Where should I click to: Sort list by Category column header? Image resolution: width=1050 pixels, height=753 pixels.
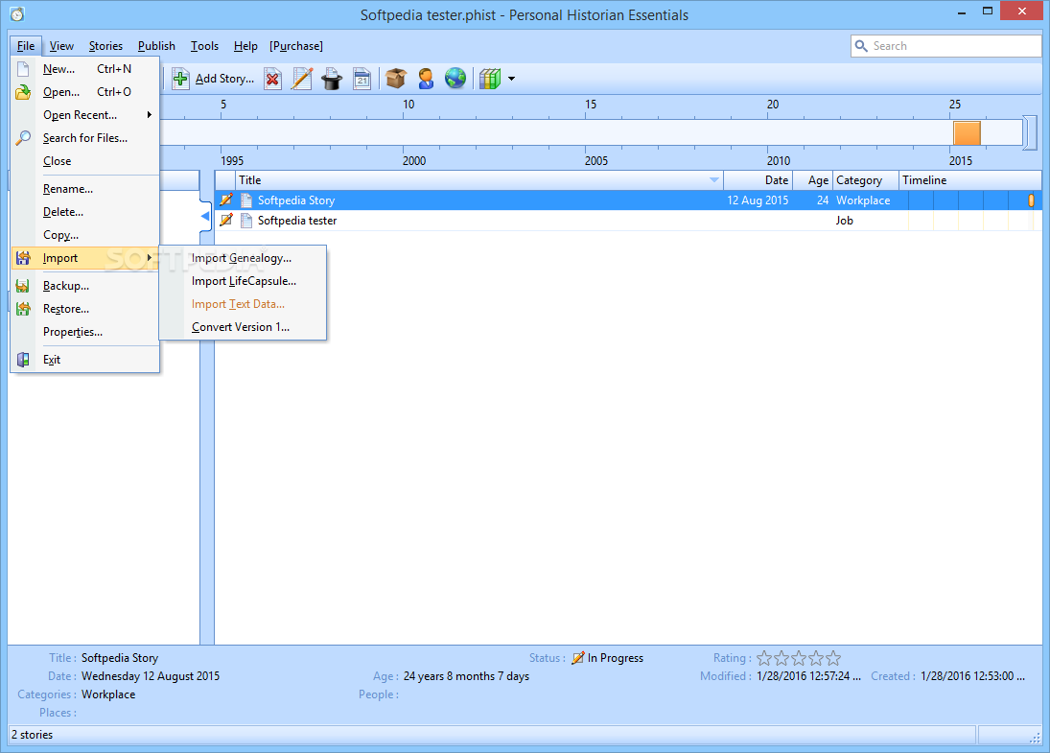pyautogui.click(x=865, y=180)
